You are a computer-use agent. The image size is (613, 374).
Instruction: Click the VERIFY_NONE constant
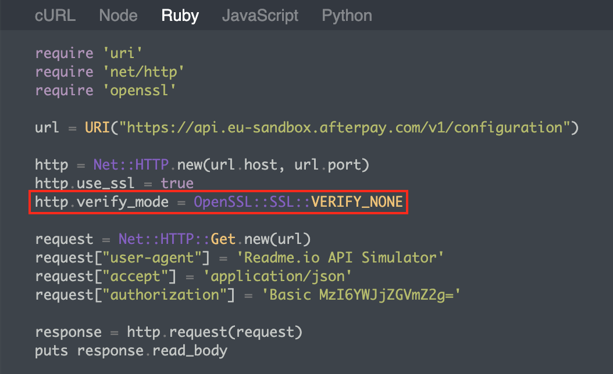coord(357,202)
